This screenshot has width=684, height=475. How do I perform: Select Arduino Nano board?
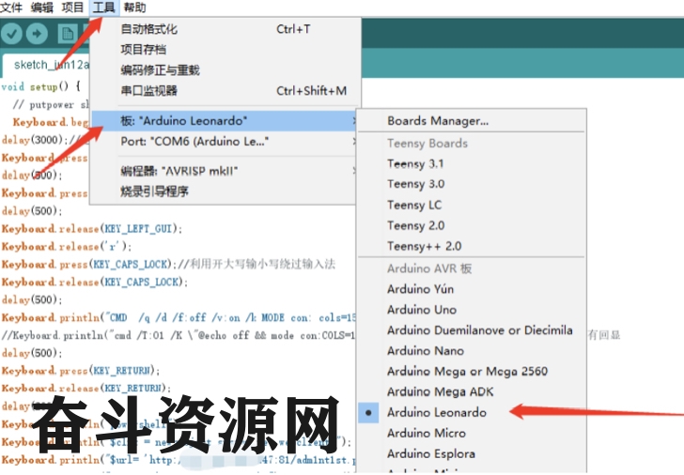coord(471,351)
